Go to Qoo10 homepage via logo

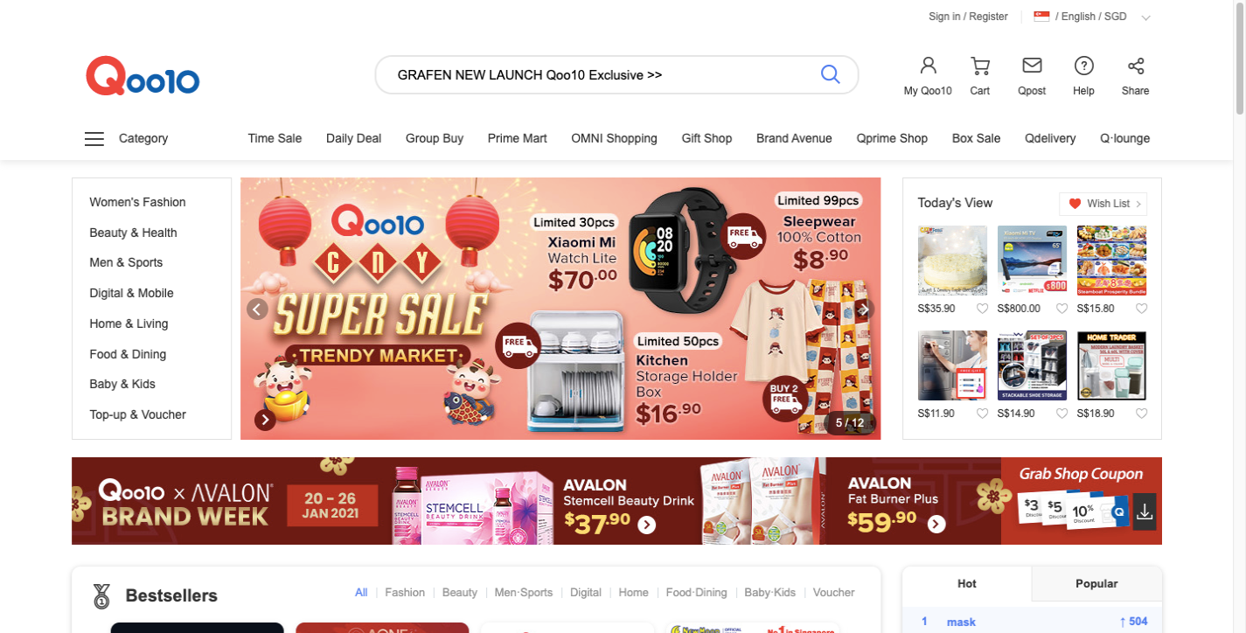point(143,76)
